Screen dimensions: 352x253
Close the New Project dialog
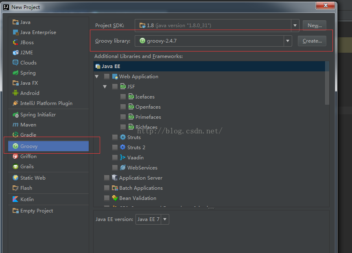coord(326,5)
